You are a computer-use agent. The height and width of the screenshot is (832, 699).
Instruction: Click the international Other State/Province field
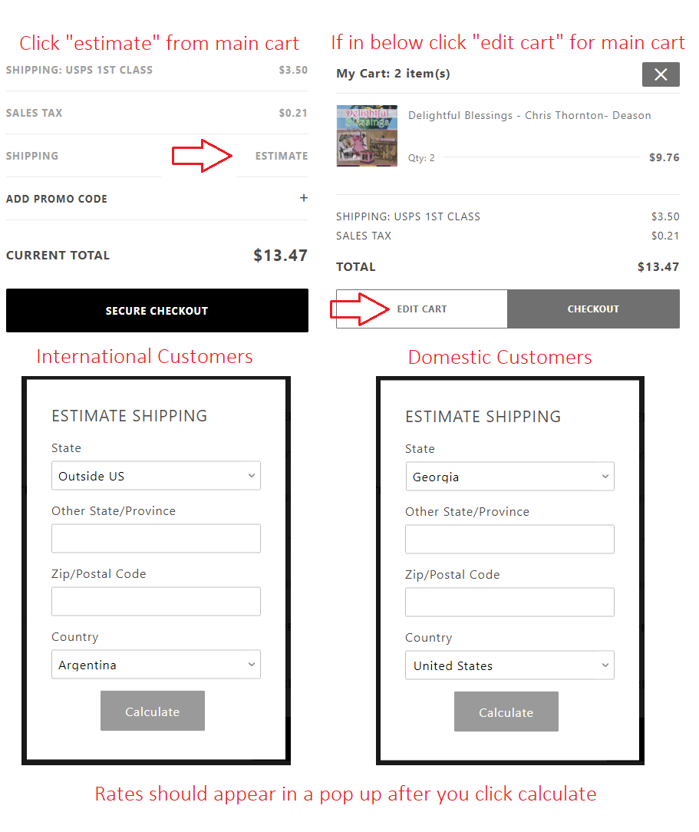pos(156,539)
